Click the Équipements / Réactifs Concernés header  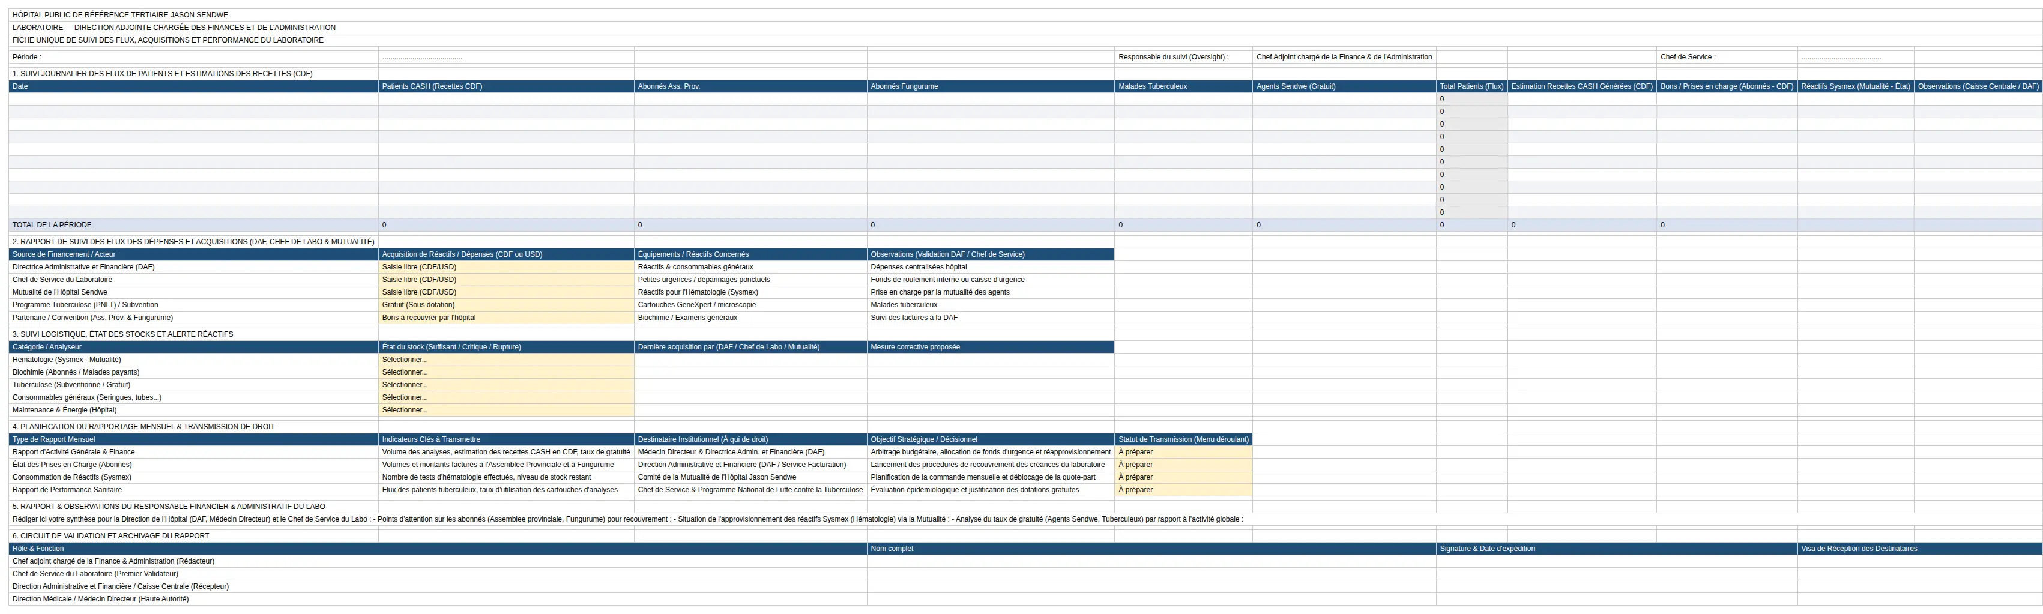click(750, 254)
